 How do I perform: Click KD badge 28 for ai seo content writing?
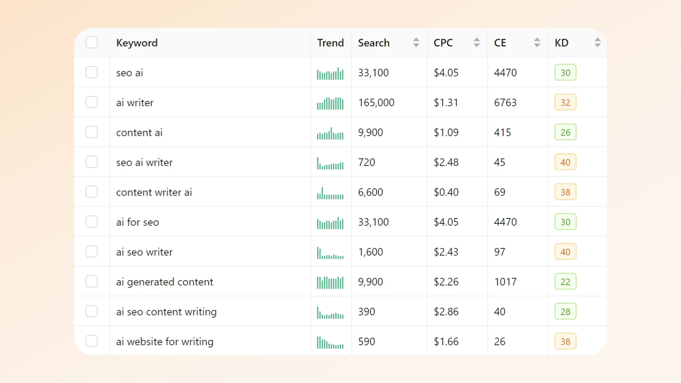point(565,312)
